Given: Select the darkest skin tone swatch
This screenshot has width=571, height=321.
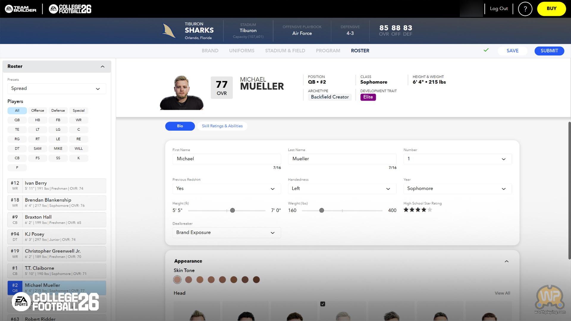Looking at the screenshot, I should point(256,280).
